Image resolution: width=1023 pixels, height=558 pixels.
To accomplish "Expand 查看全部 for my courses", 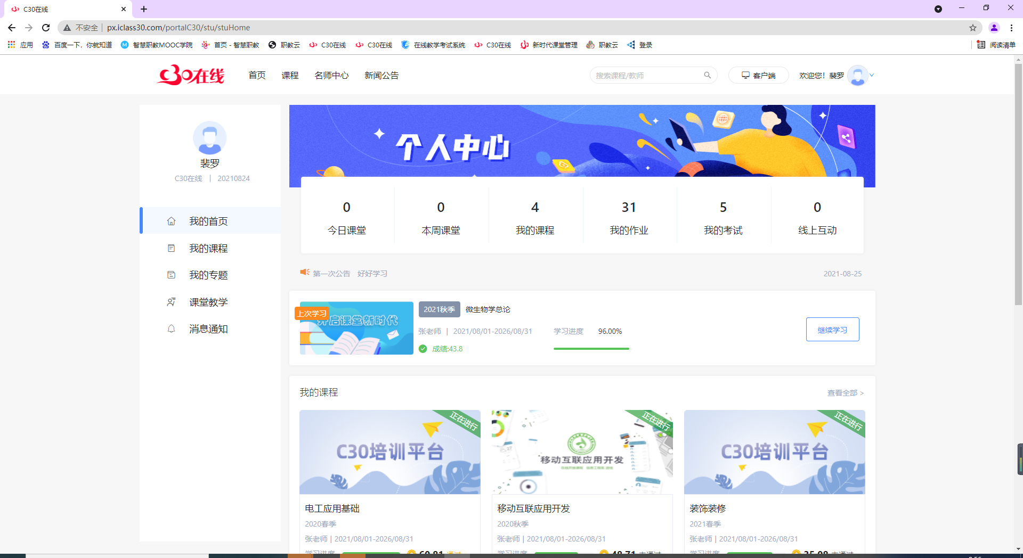I will (x=845, y=393).
